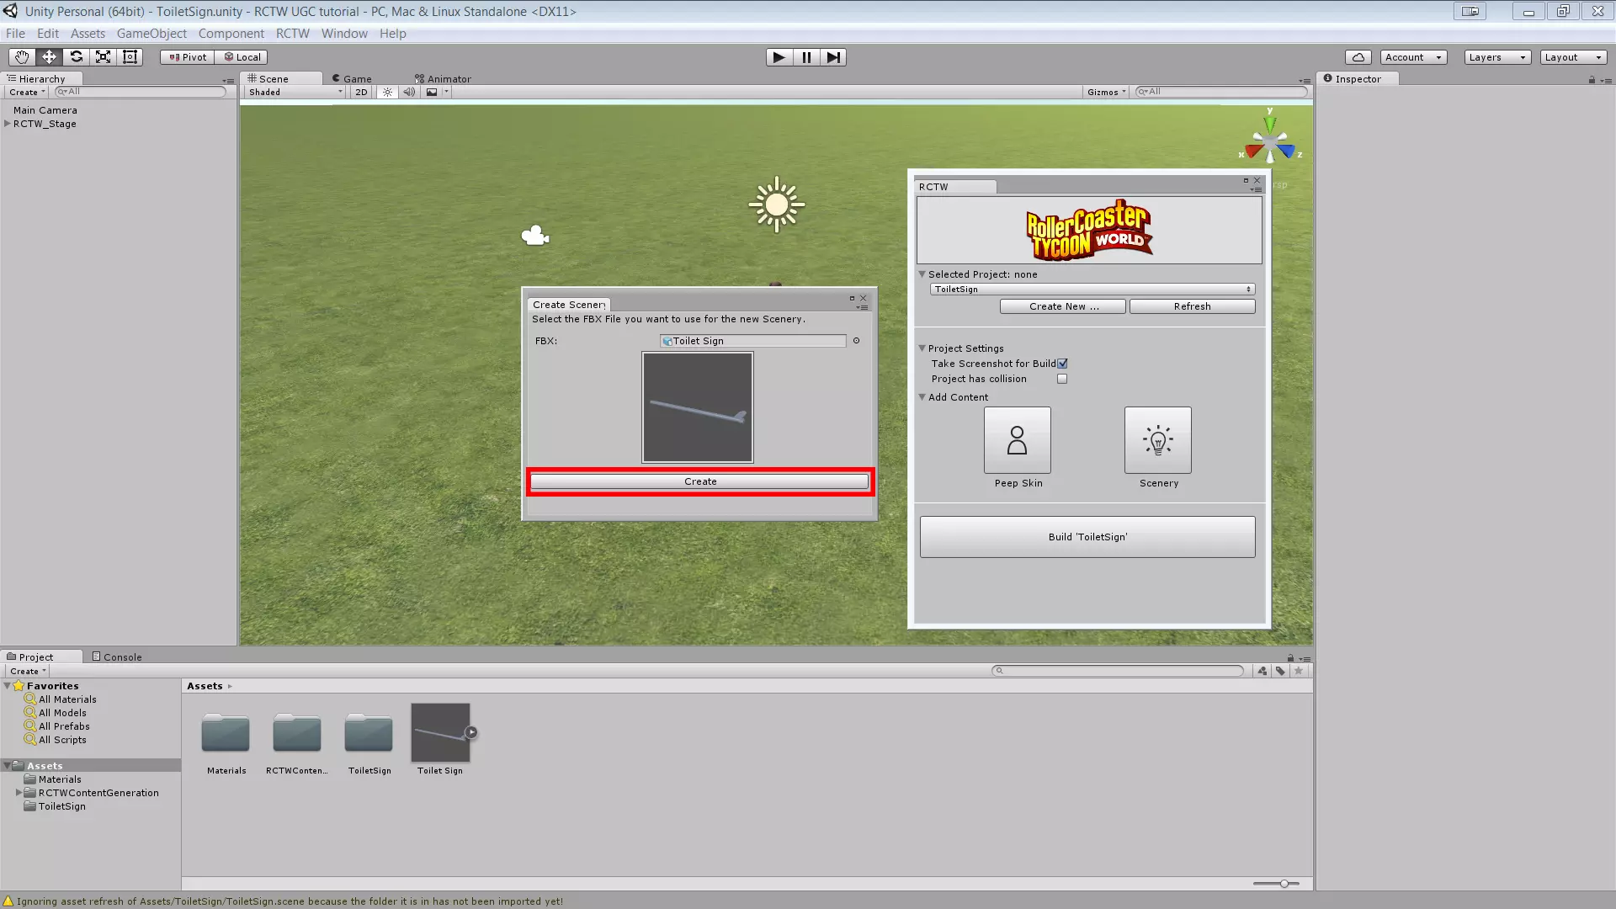Select the Scale tool
The image size is (1616, 909).
(x=103, y=57)
